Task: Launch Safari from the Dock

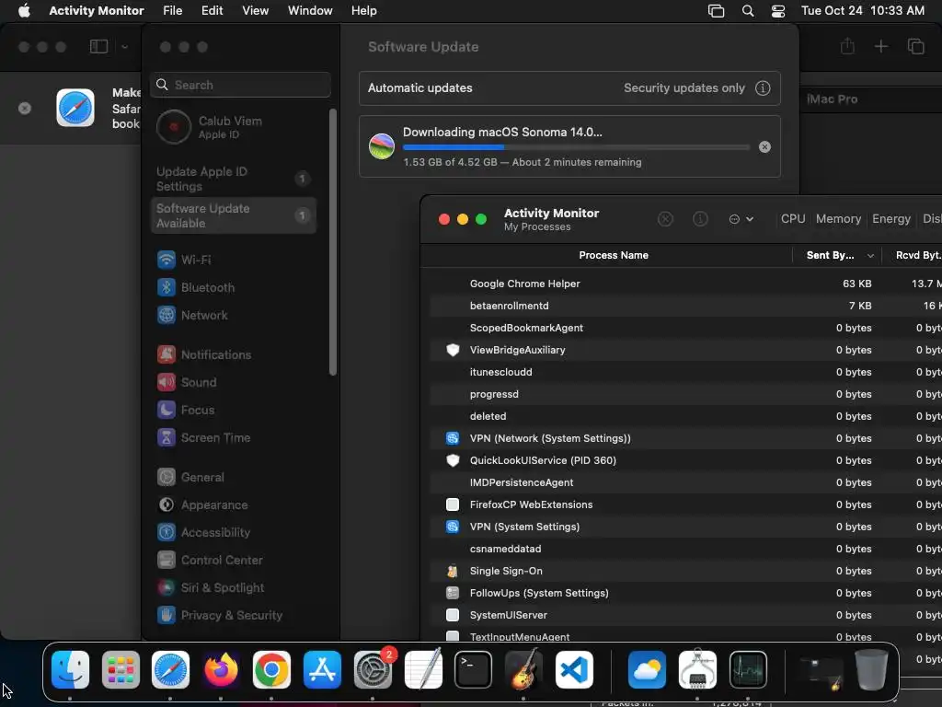Action: tap(170, 669)
